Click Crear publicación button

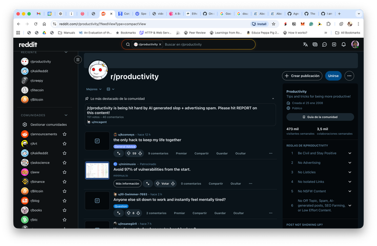coord(302,76)
